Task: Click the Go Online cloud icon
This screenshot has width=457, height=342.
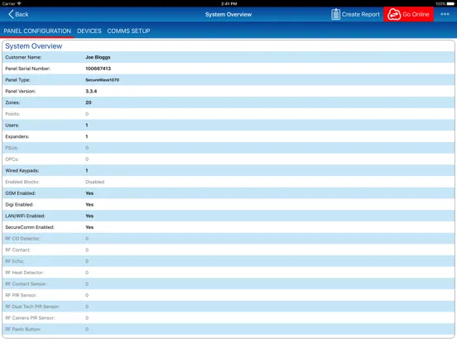Action: pyautogui.click(x=394, y=14)
